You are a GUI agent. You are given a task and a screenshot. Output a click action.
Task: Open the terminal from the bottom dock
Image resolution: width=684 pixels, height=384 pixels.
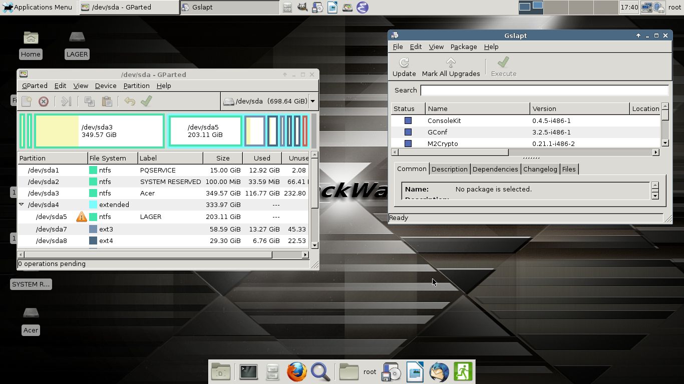point(248,372)
